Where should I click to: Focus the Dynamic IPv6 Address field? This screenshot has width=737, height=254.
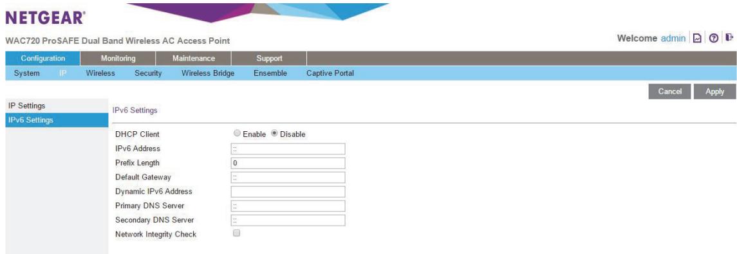(x=288, y=192)
